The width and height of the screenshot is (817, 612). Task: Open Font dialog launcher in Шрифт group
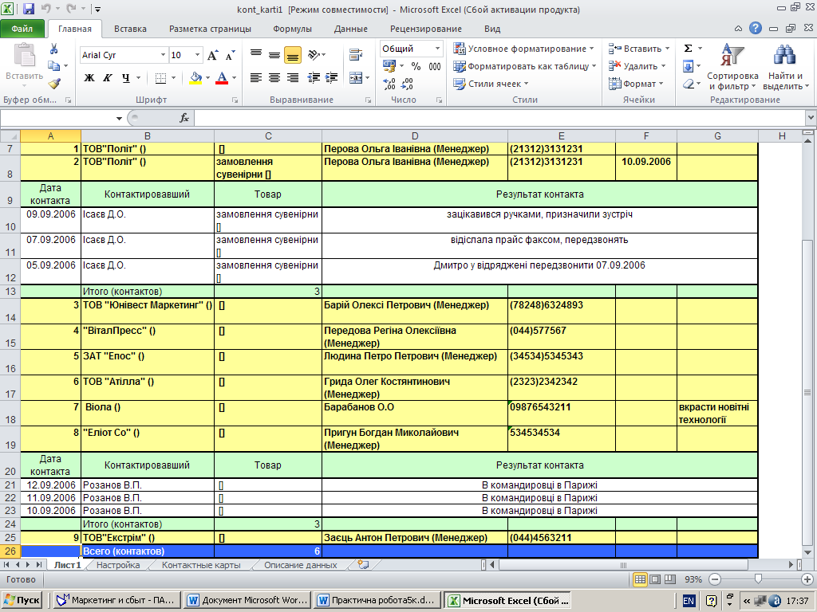[x=235, y=100]
